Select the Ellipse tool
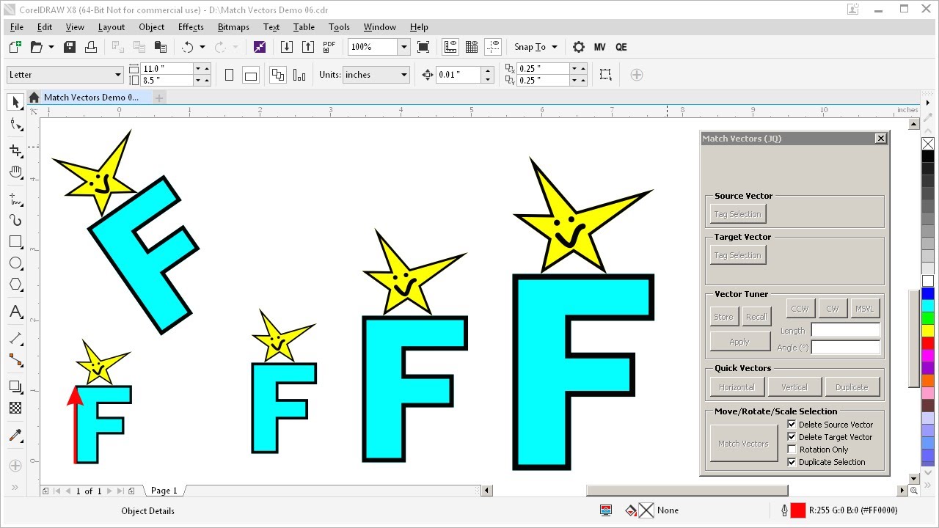 [15, 263]
